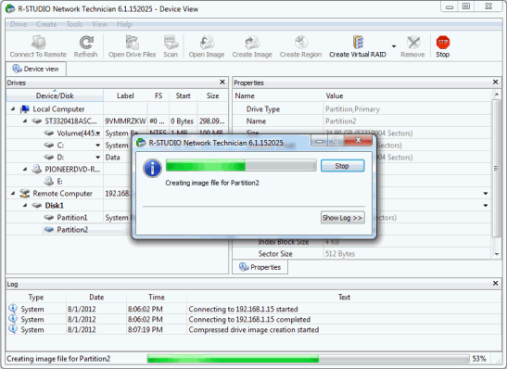
Task: Click the Properties scrollbar down arrow
Action: coord(496,254)
